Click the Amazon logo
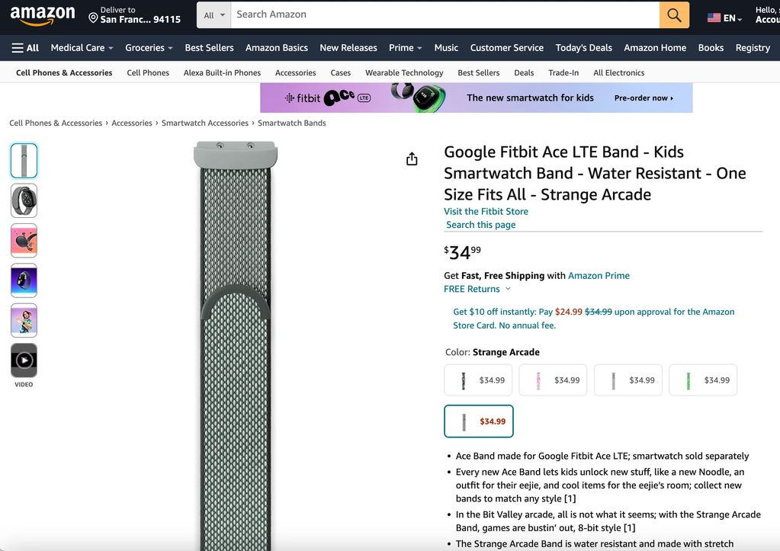780x551 pixels. coord(43,14)
